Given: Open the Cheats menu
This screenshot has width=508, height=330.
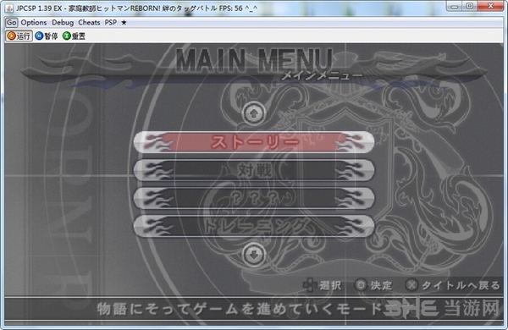Looking at the screenshot, I should 89,22.
